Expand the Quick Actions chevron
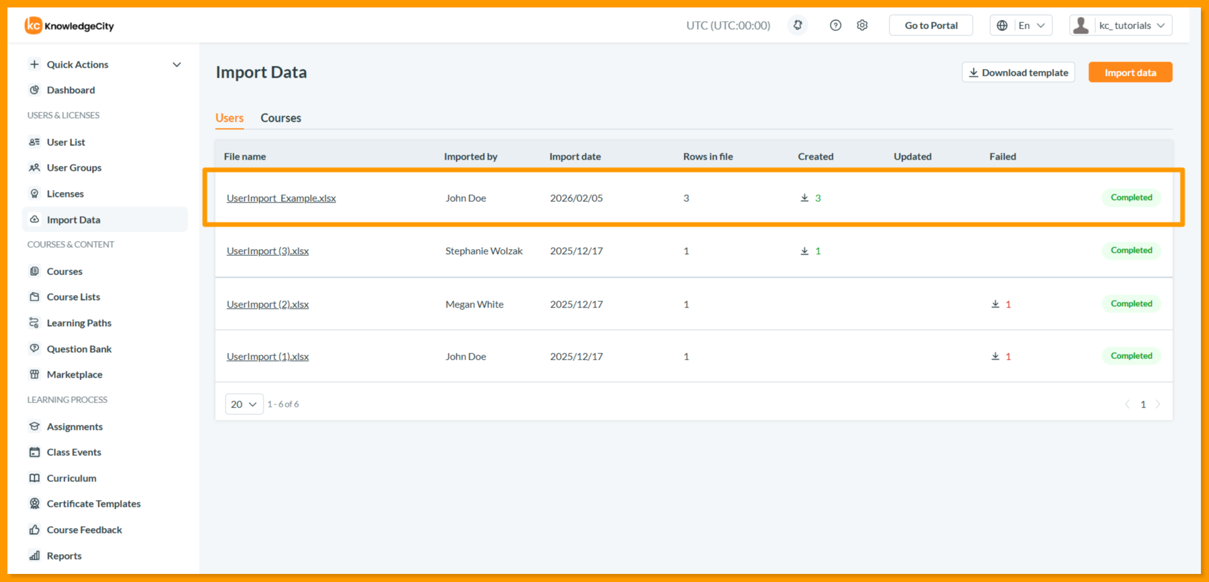 pos(177,65)
